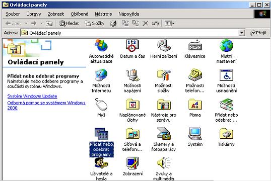Open the Úpravy menu
The height and width of the screenshot is (181, 271).
34,14
